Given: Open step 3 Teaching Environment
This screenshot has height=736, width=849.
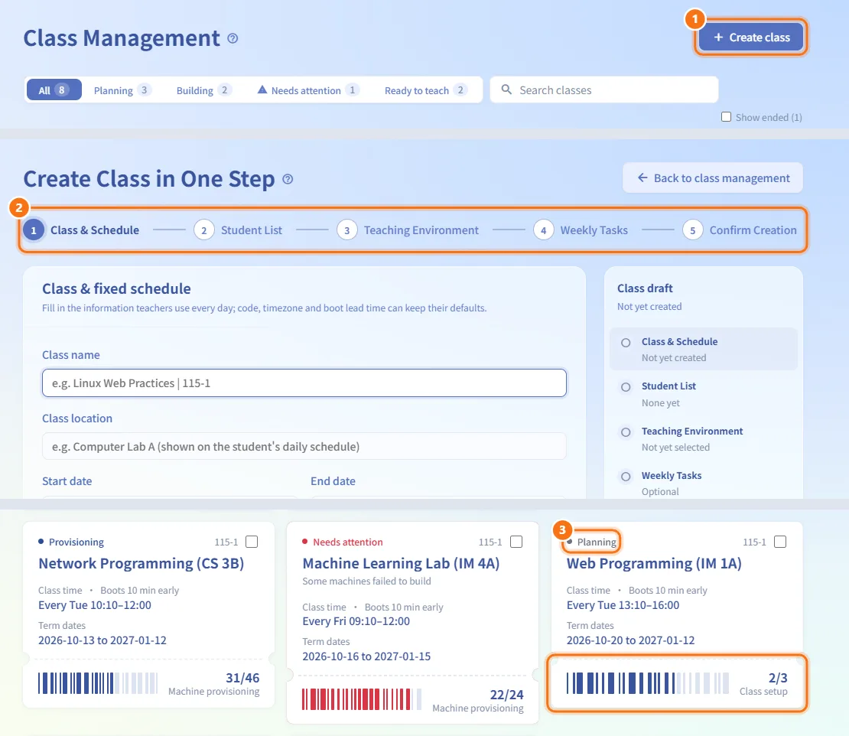Looking at the screenshot, I should (408, 230).
